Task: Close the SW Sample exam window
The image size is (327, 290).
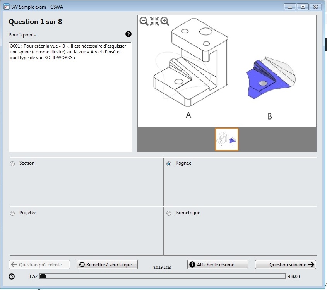Action: pos(315,7)
